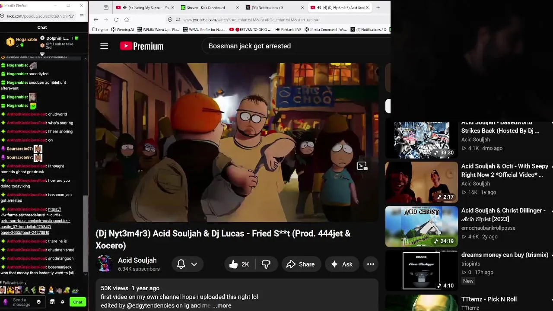Close the Stream - Kick Dashboard tab

pos(238,7)
